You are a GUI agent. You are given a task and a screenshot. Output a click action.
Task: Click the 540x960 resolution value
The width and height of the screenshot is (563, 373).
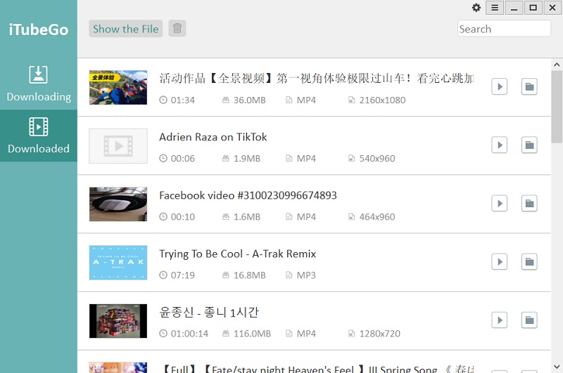click(377, 158)
